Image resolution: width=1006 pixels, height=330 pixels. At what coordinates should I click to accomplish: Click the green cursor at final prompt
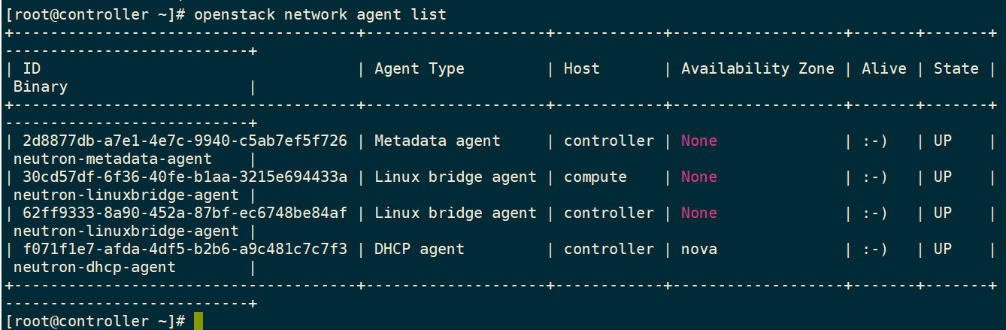coord(198,321)
